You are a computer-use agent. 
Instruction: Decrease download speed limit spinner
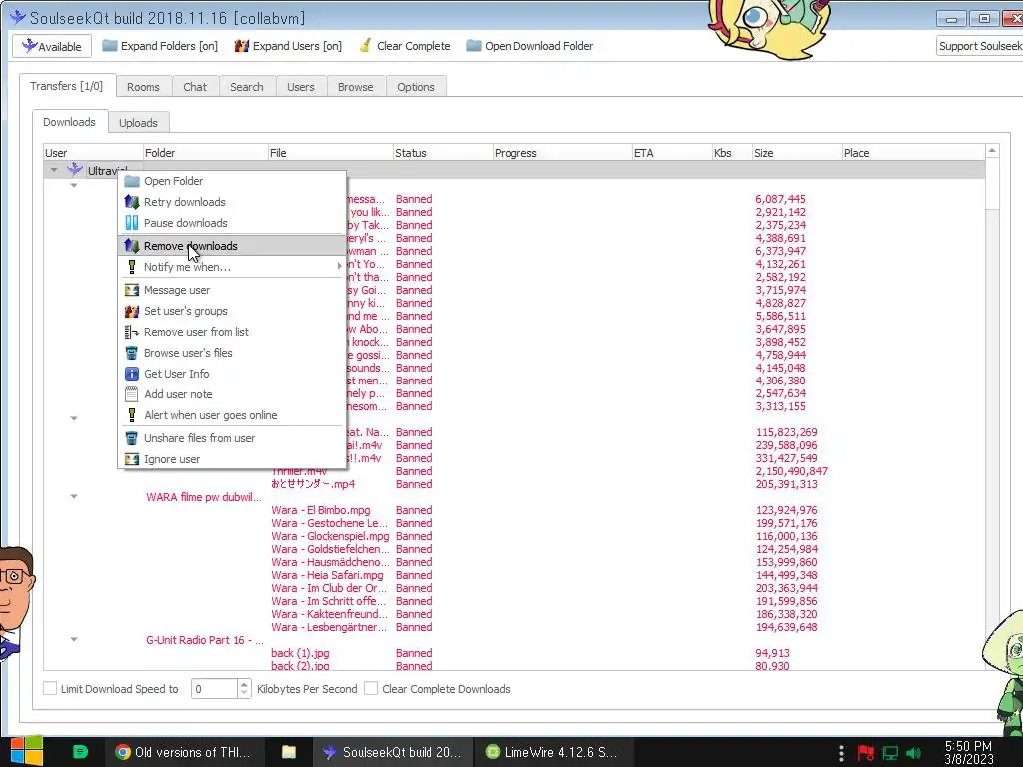tap(244, 693)
